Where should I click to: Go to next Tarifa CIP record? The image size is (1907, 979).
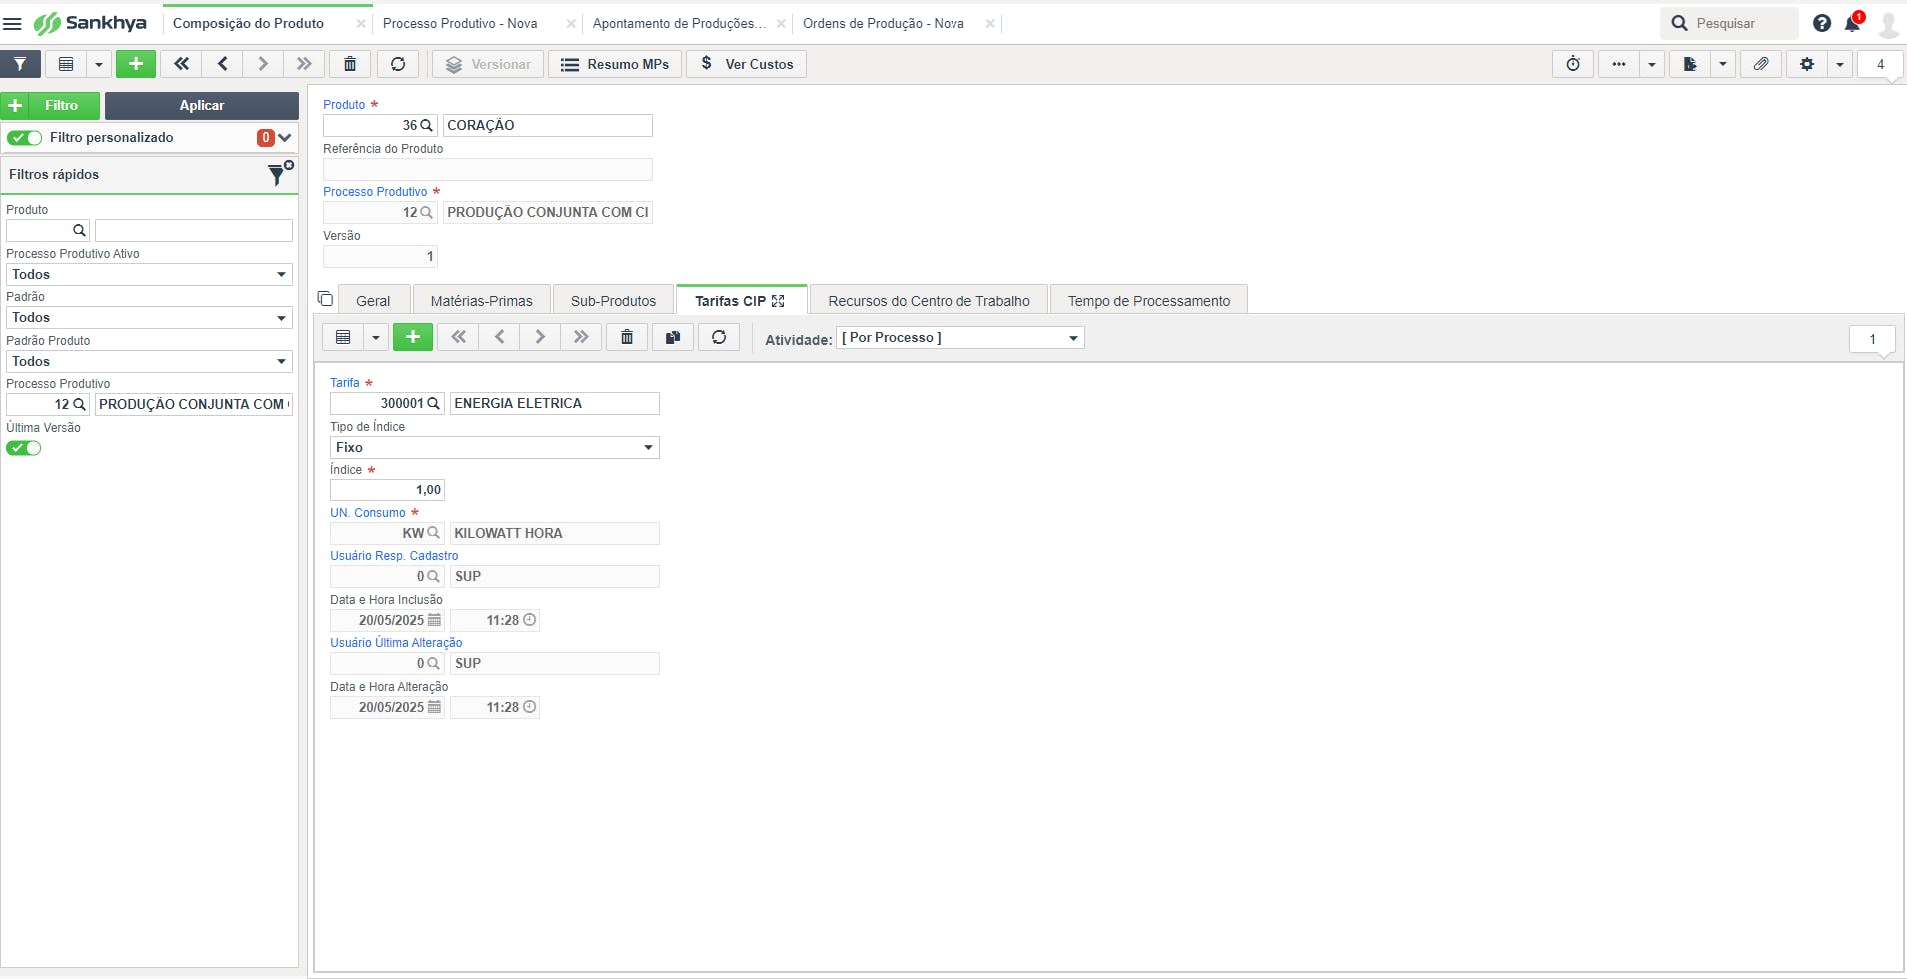[540, 337]
